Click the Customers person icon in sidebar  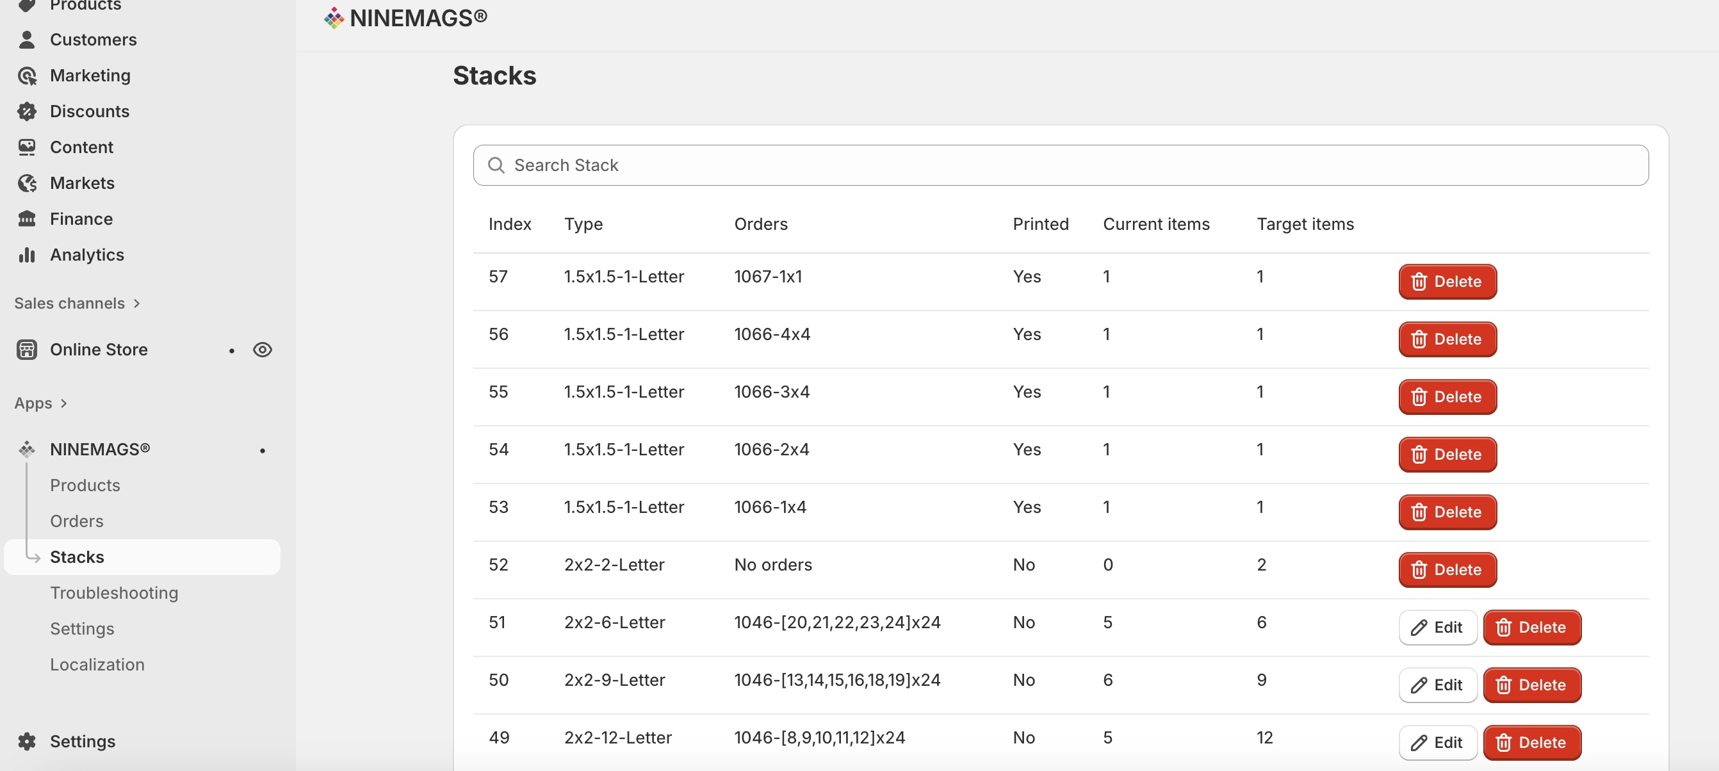pos(27,40)
